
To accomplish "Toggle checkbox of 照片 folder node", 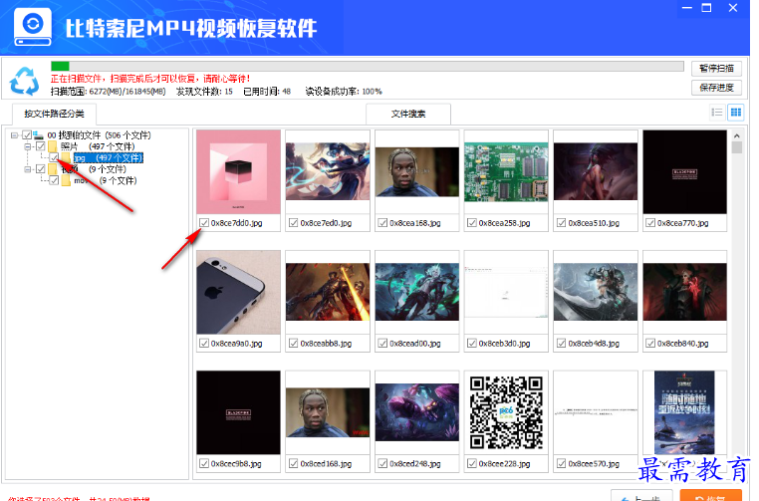I will pyautogui.click(x=41, y=146).
